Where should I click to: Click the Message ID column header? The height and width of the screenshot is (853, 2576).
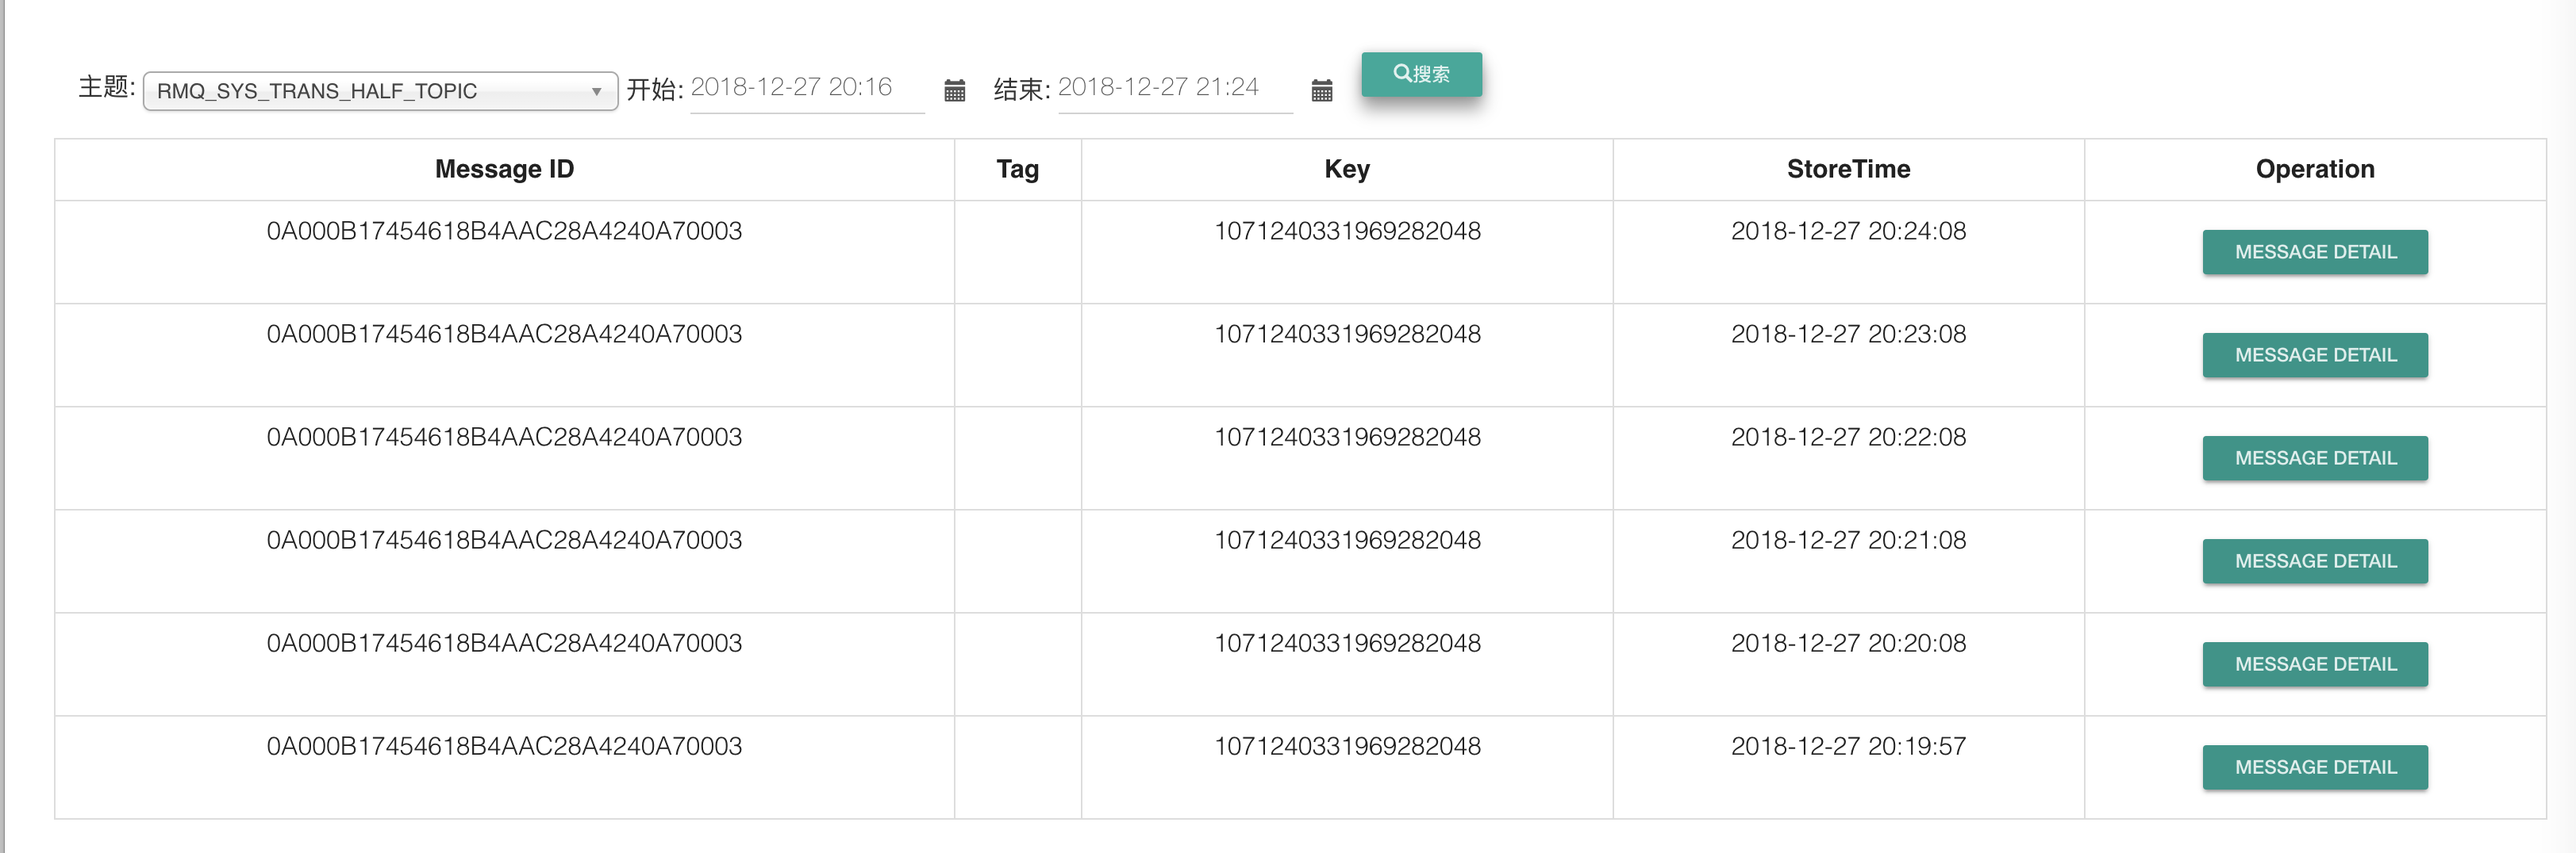504,169
